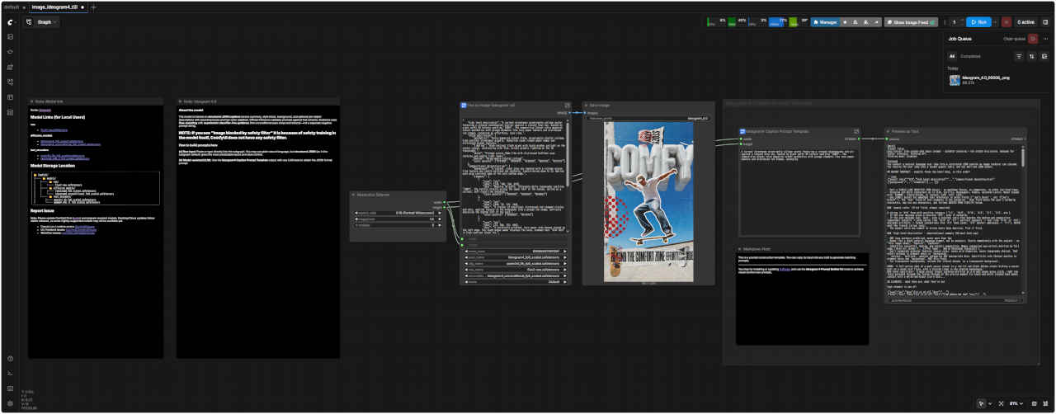Click expand icon on Text to Image node
1056x414 pixels.
567,106
